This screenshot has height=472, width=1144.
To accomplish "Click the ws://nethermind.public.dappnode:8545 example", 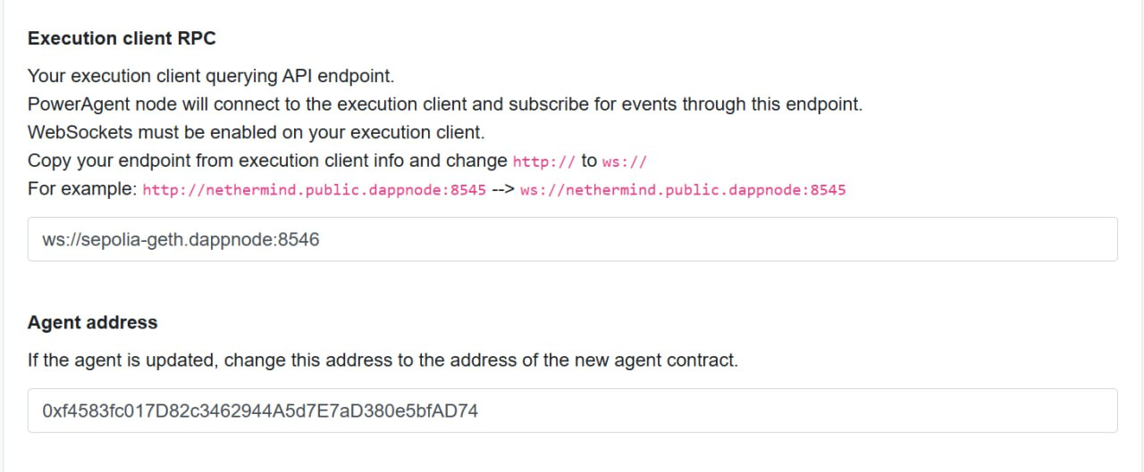I will [683, 190].
